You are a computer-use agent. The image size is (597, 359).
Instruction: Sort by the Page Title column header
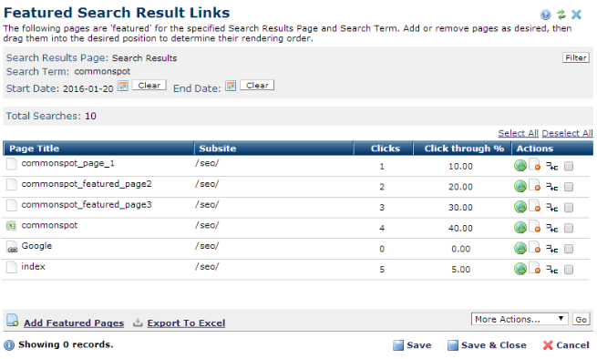pos(35,149)
